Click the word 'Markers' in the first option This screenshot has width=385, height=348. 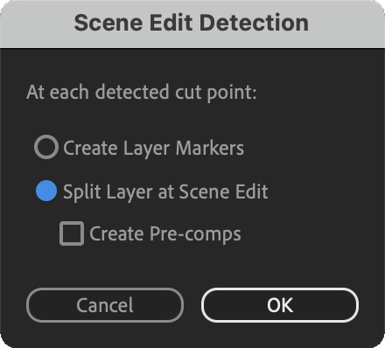click(x=210, y=148)
